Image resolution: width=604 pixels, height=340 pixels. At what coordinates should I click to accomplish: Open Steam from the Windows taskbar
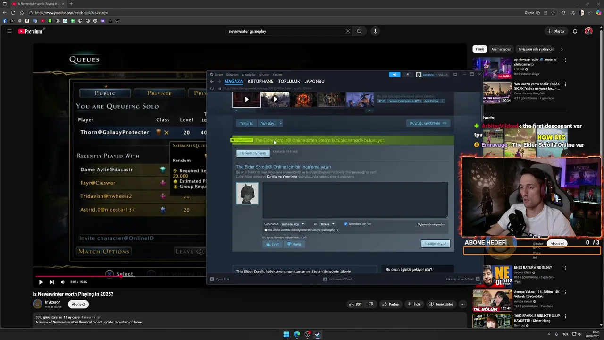[x=318, y=334]
